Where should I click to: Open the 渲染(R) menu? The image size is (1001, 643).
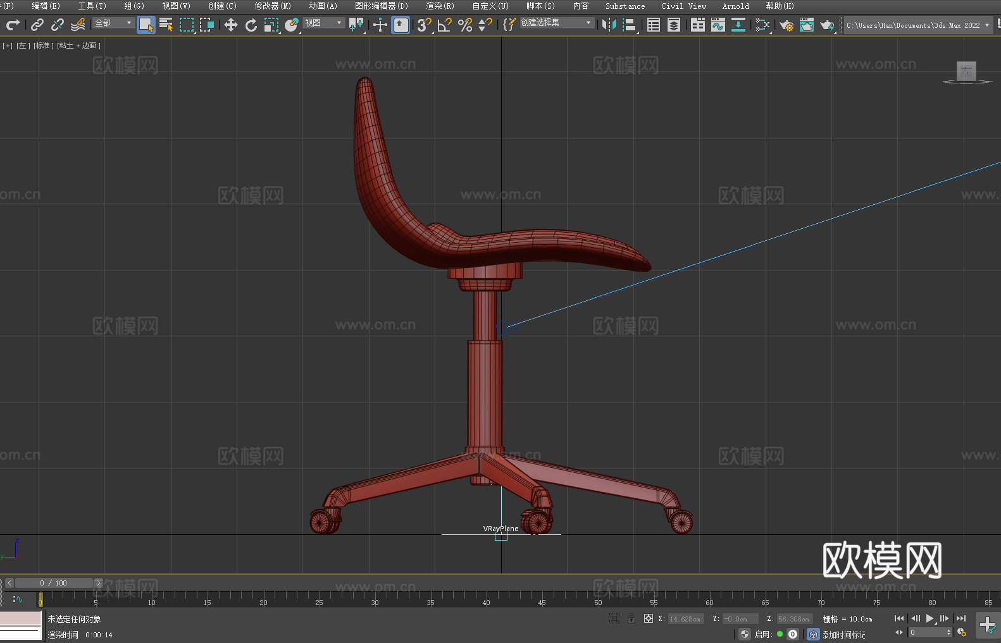pyautogui.click(x=440, y=6)
